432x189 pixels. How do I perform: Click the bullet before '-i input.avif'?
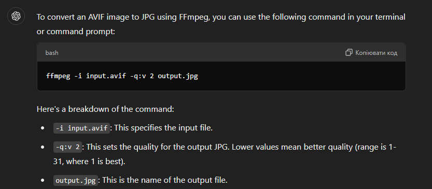tap(43, 128)
